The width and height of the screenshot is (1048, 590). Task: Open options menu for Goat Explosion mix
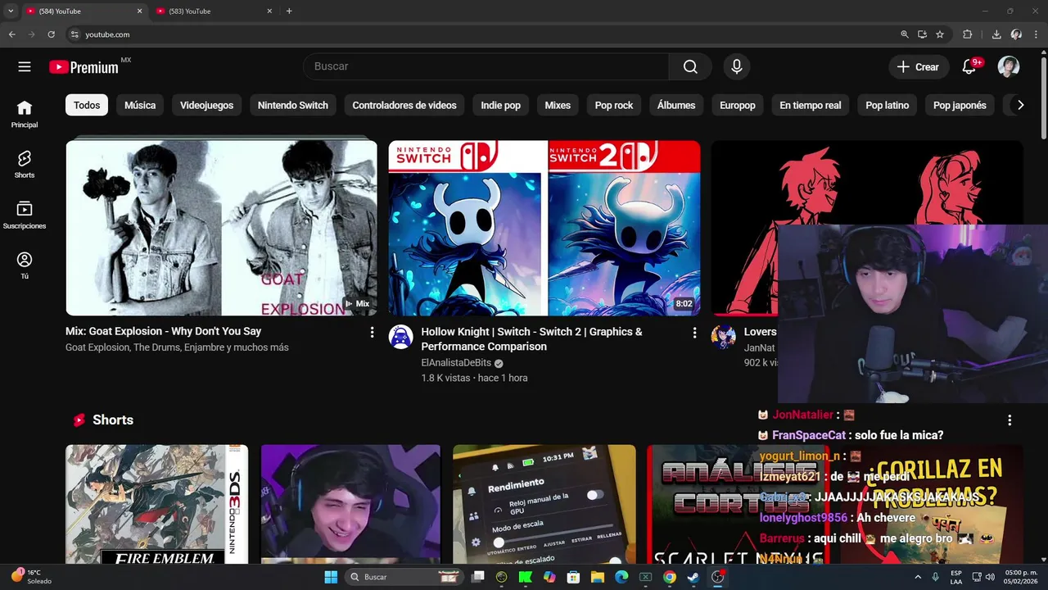[372, 333]
